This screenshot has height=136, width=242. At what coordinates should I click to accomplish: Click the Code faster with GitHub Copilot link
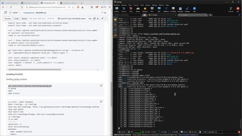[71, 19]
